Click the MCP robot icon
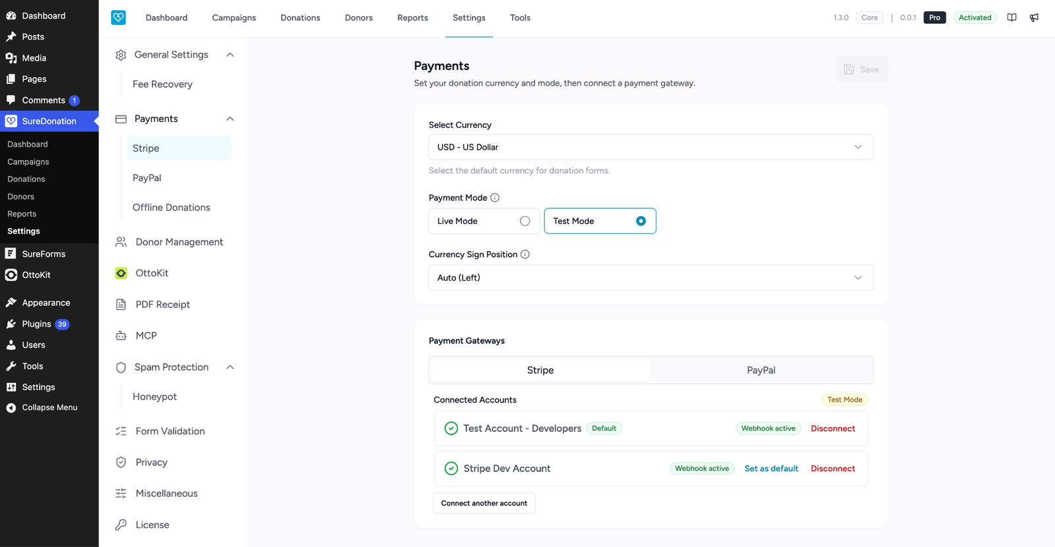1055x547 pixels. click(121, 335)
